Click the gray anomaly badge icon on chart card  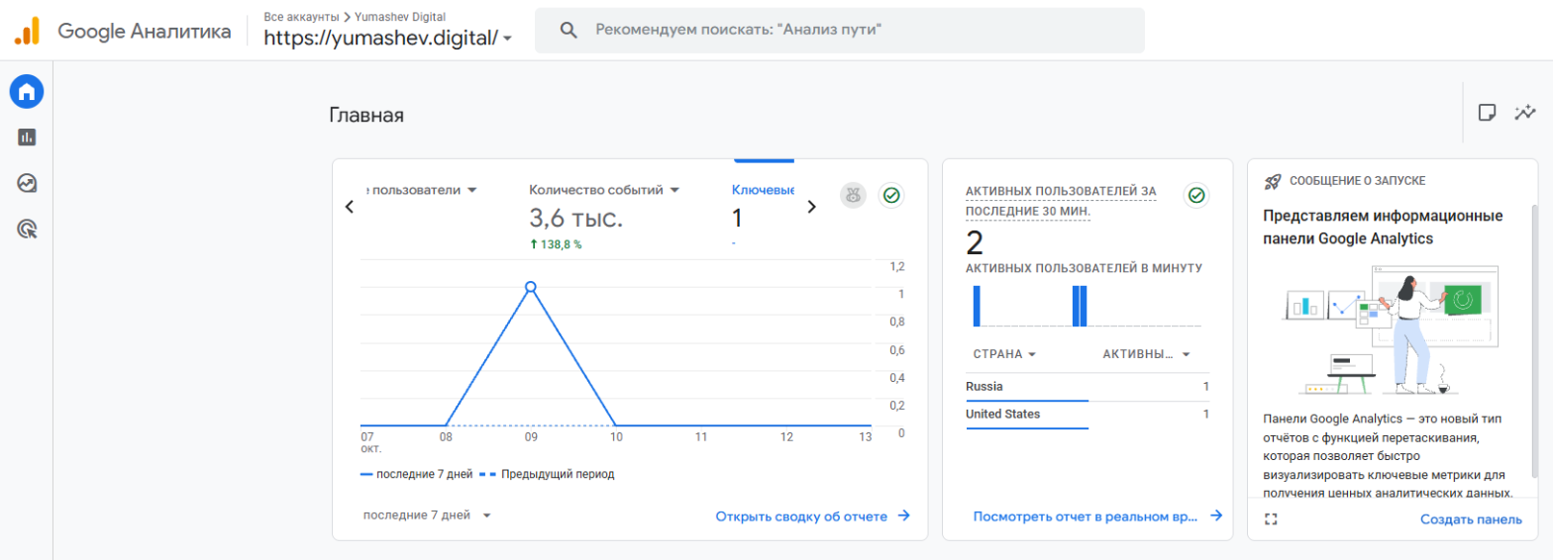(x=853, y=196)
